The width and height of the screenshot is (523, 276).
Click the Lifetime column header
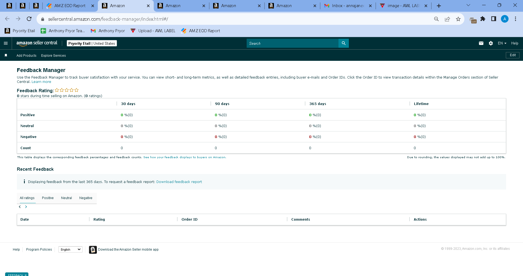421,104
